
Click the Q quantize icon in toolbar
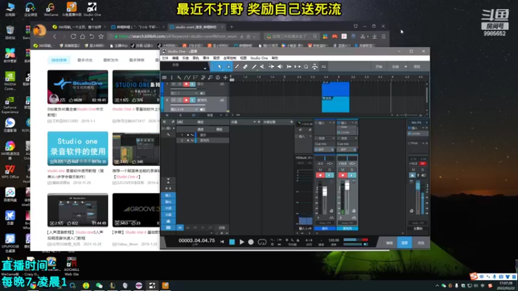[306, 67]
